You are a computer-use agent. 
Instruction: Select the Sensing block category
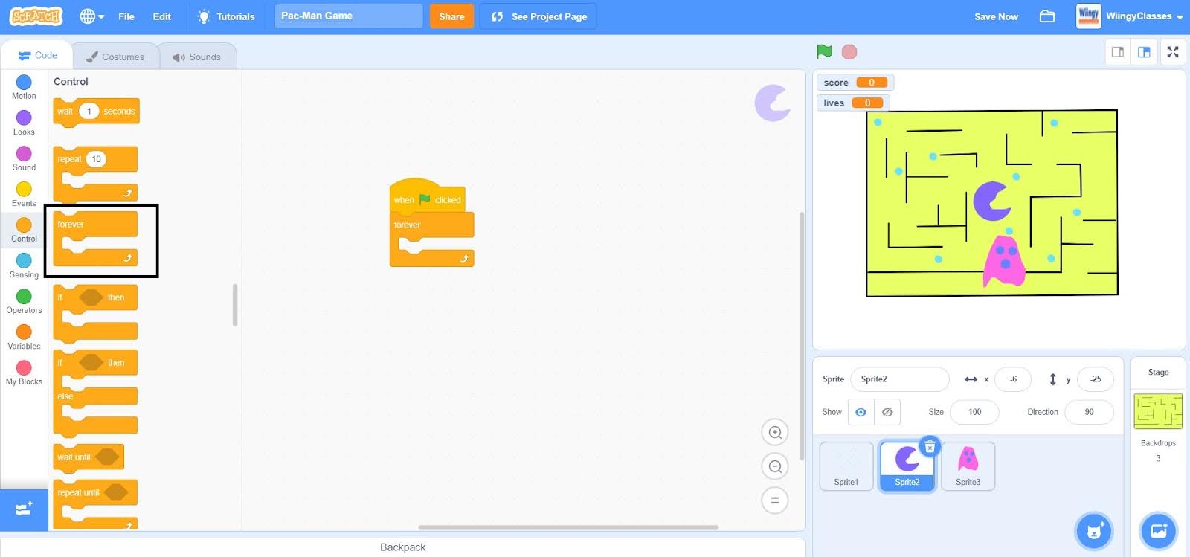click(24, 265)
